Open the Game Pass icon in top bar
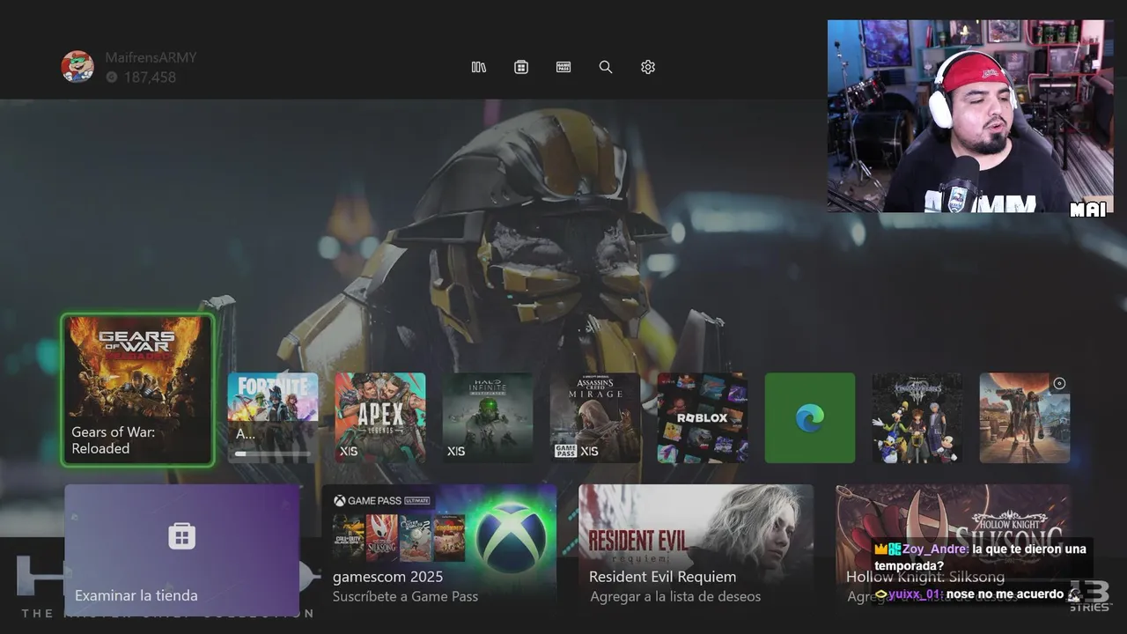This screenshot has width=1127, height=634. click(x=563, y=67)
